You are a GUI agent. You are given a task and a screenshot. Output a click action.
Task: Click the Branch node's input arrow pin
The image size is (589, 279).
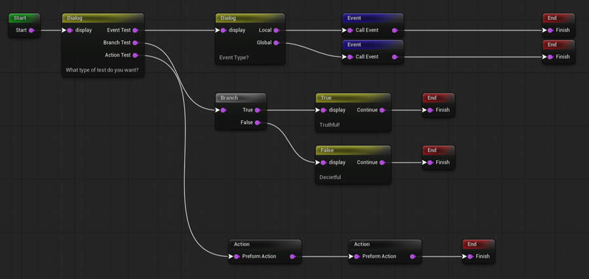click(223, 110)
